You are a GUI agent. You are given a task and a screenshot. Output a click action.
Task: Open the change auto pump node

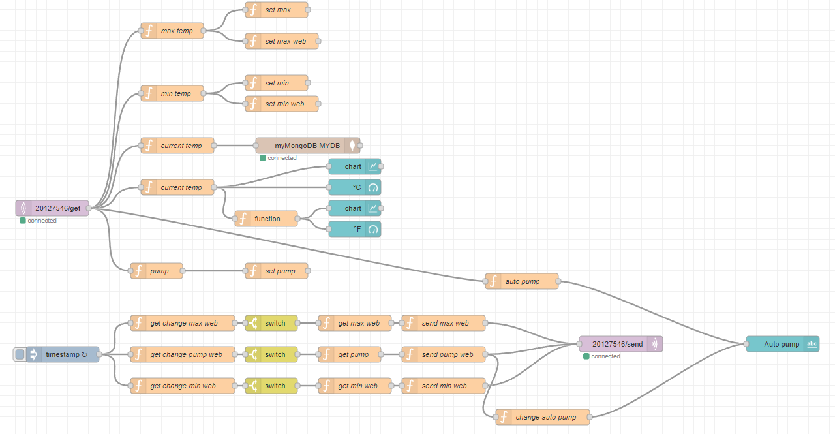pyautogui.click(x=545, y=417)
